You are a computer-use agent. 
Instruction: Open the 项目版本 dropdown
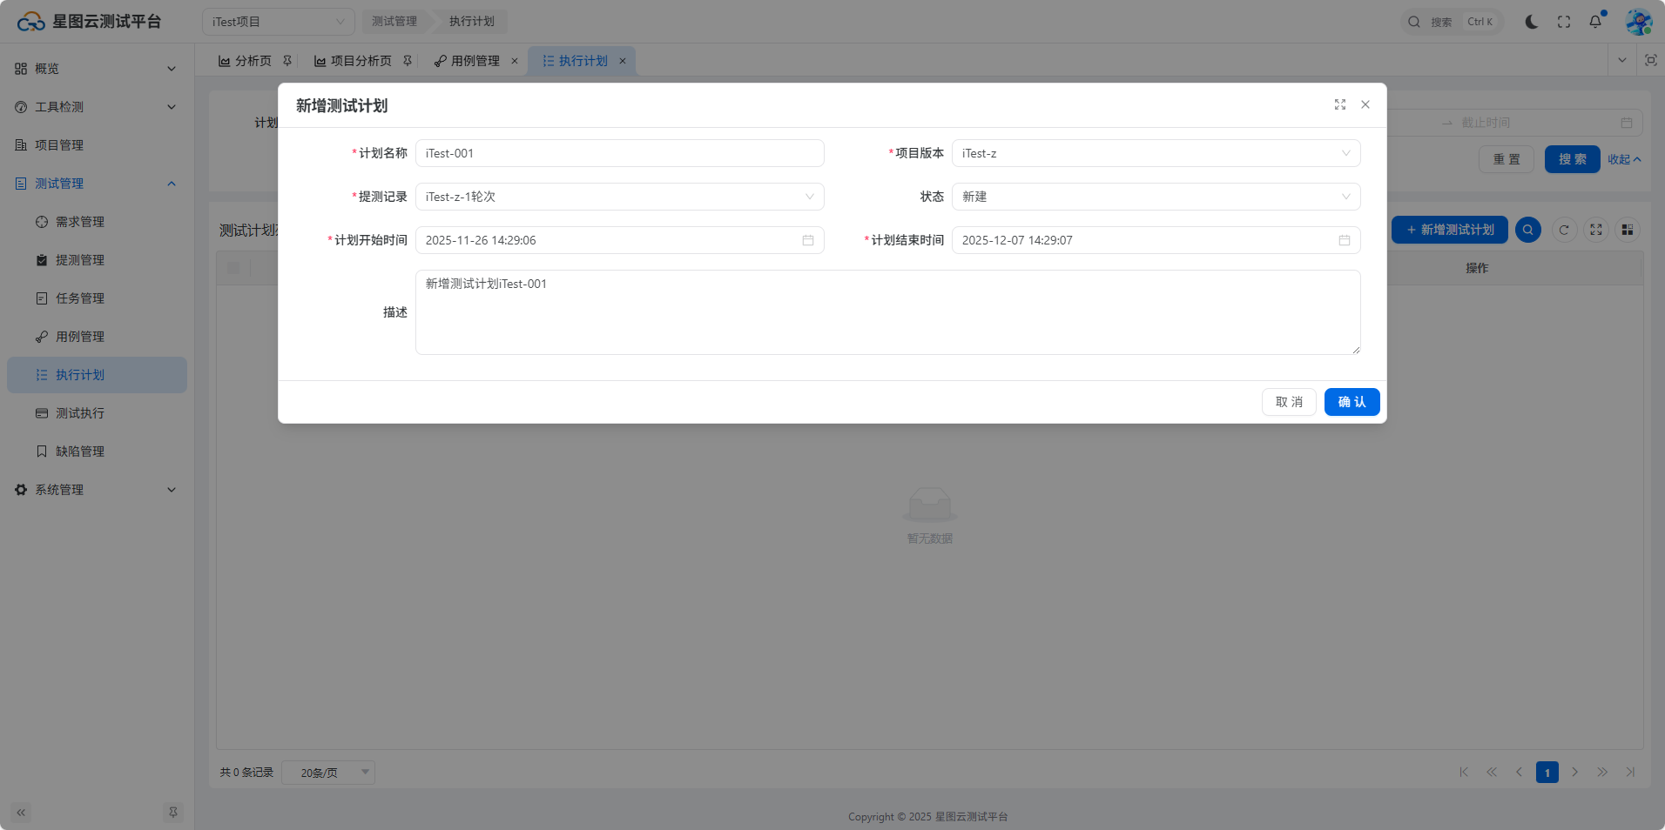[1156, 153]
